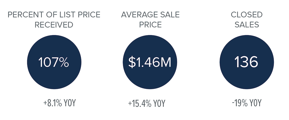This screenshot has height=120, width=289.
Task: Select YOY text beneath closed sales
Action: click(255, 103)
